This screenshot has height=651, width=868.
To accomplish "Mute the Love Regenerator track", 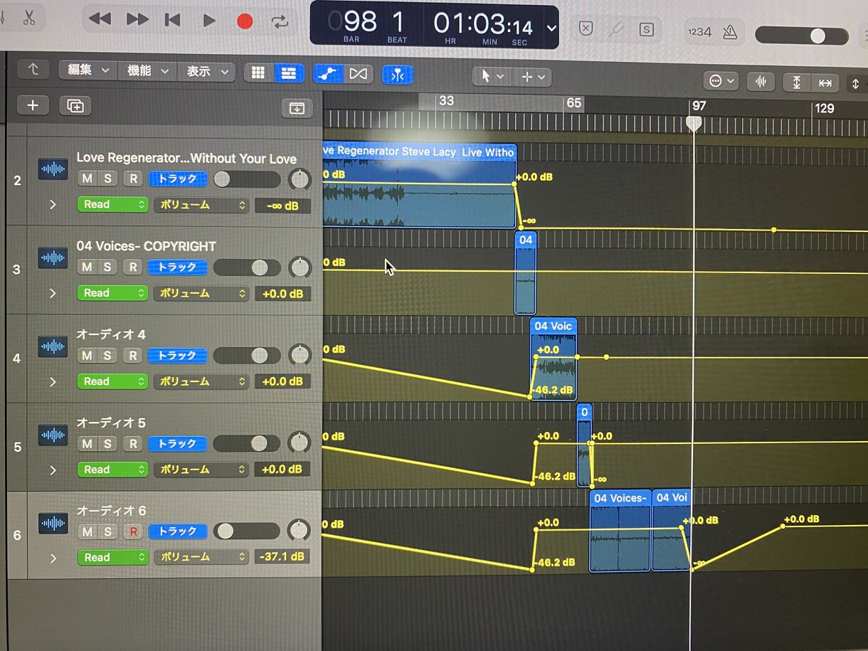I will coord(87,179).
